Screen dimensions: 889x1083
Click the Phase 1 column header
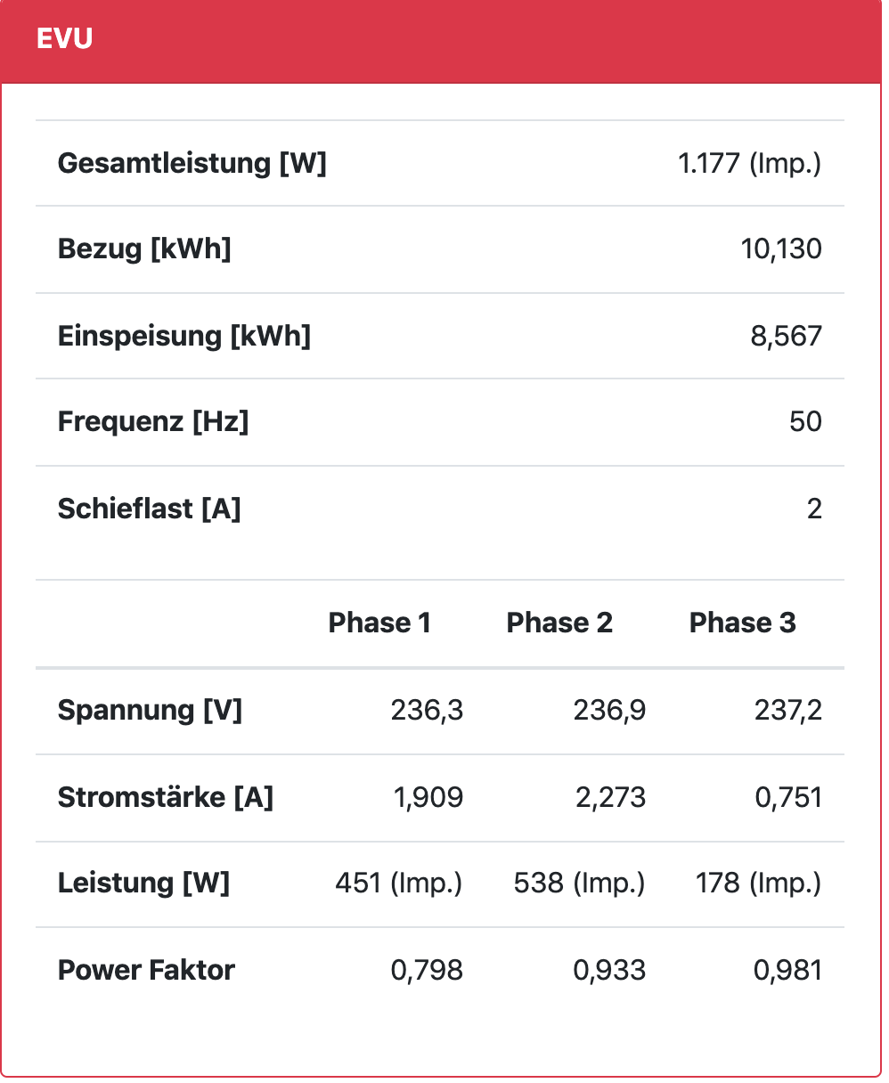(x=379, y=623)
